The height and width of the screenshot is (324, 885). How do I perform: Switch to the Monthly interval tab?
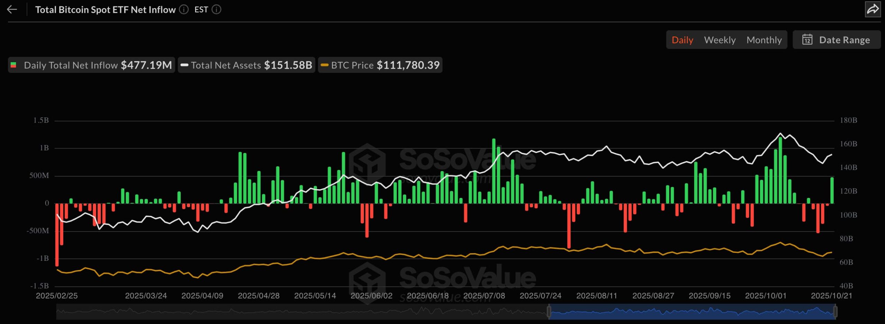pyautogui.click(x=764, y=40)
